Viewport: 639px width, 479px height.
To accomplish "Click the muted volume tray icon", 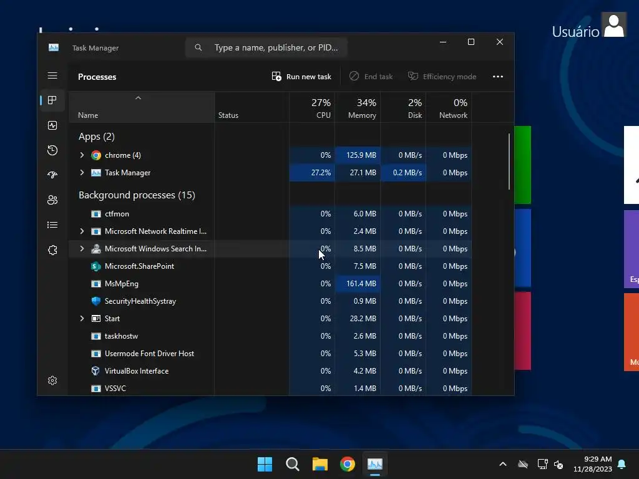I will (x=559, y=464).
